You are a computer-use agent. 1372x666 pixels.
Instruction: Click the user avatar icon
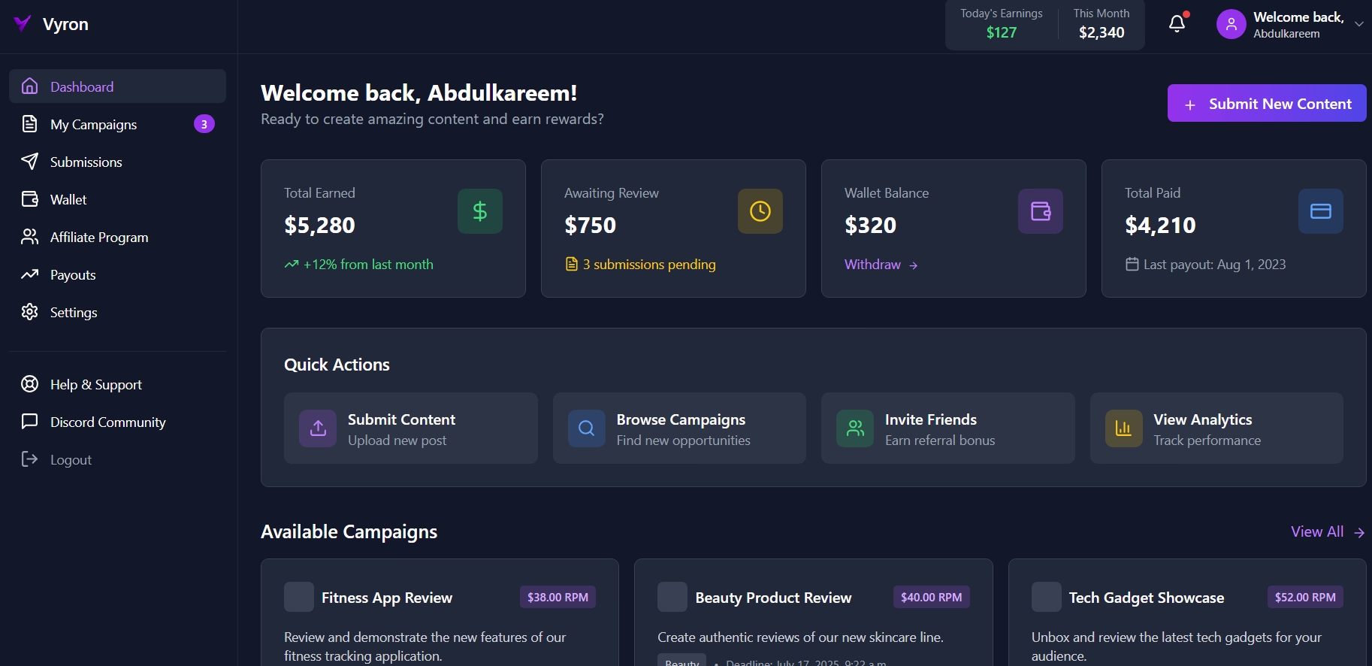(1231, 24)
